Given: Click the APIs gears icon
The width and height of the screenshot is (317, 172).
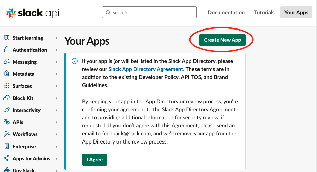Looking at the screenshot, I should pos(7,122).
